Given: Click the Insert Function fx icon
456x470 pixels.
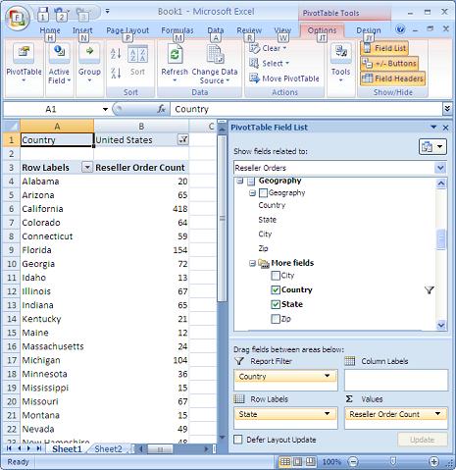Looking at the screenshot, I should [161, 109].
